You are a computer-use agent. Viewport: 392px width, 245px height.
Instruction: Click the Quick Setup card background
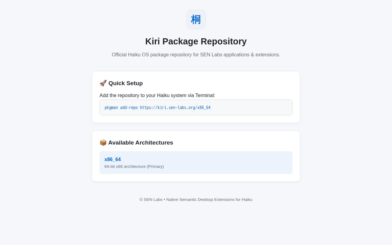pyautogui.click(x=196, y=97)
